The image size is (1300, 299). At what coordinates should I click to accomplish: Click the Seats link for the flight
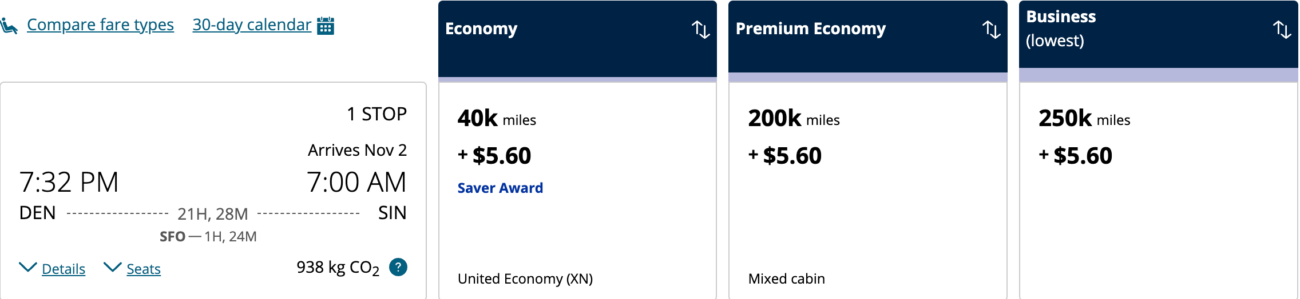144,269
